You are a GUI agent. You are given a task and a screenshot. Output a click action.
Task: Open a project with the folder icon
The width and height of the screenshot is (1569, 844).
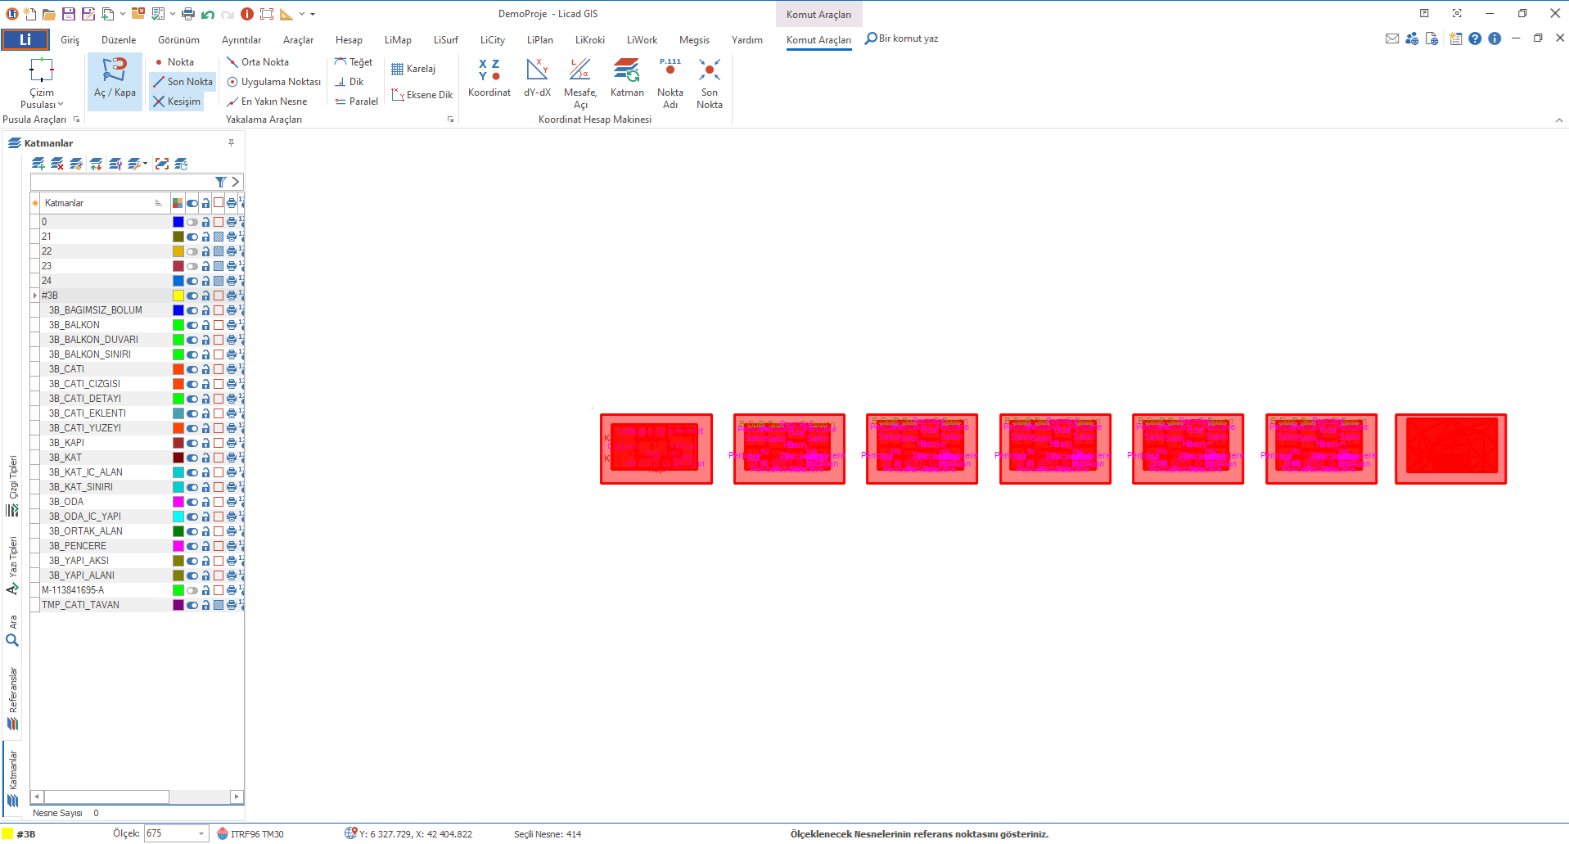tap(49, 14)
